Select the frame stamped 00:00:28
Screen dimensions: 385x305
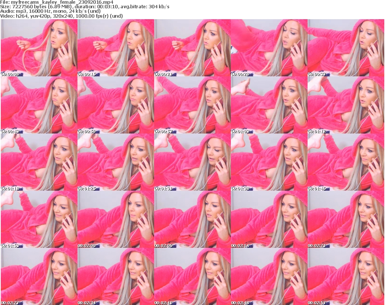[269, 48]
